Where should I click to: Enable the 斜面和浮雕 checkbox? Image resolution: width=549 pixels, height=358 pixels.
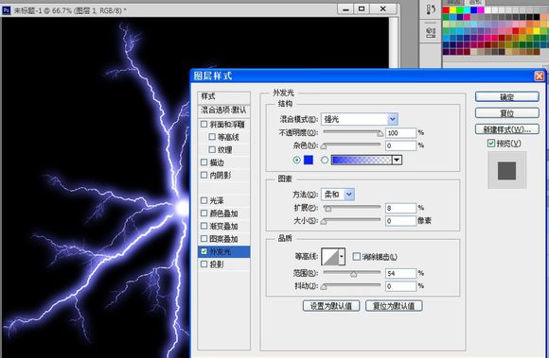point(204,124)
